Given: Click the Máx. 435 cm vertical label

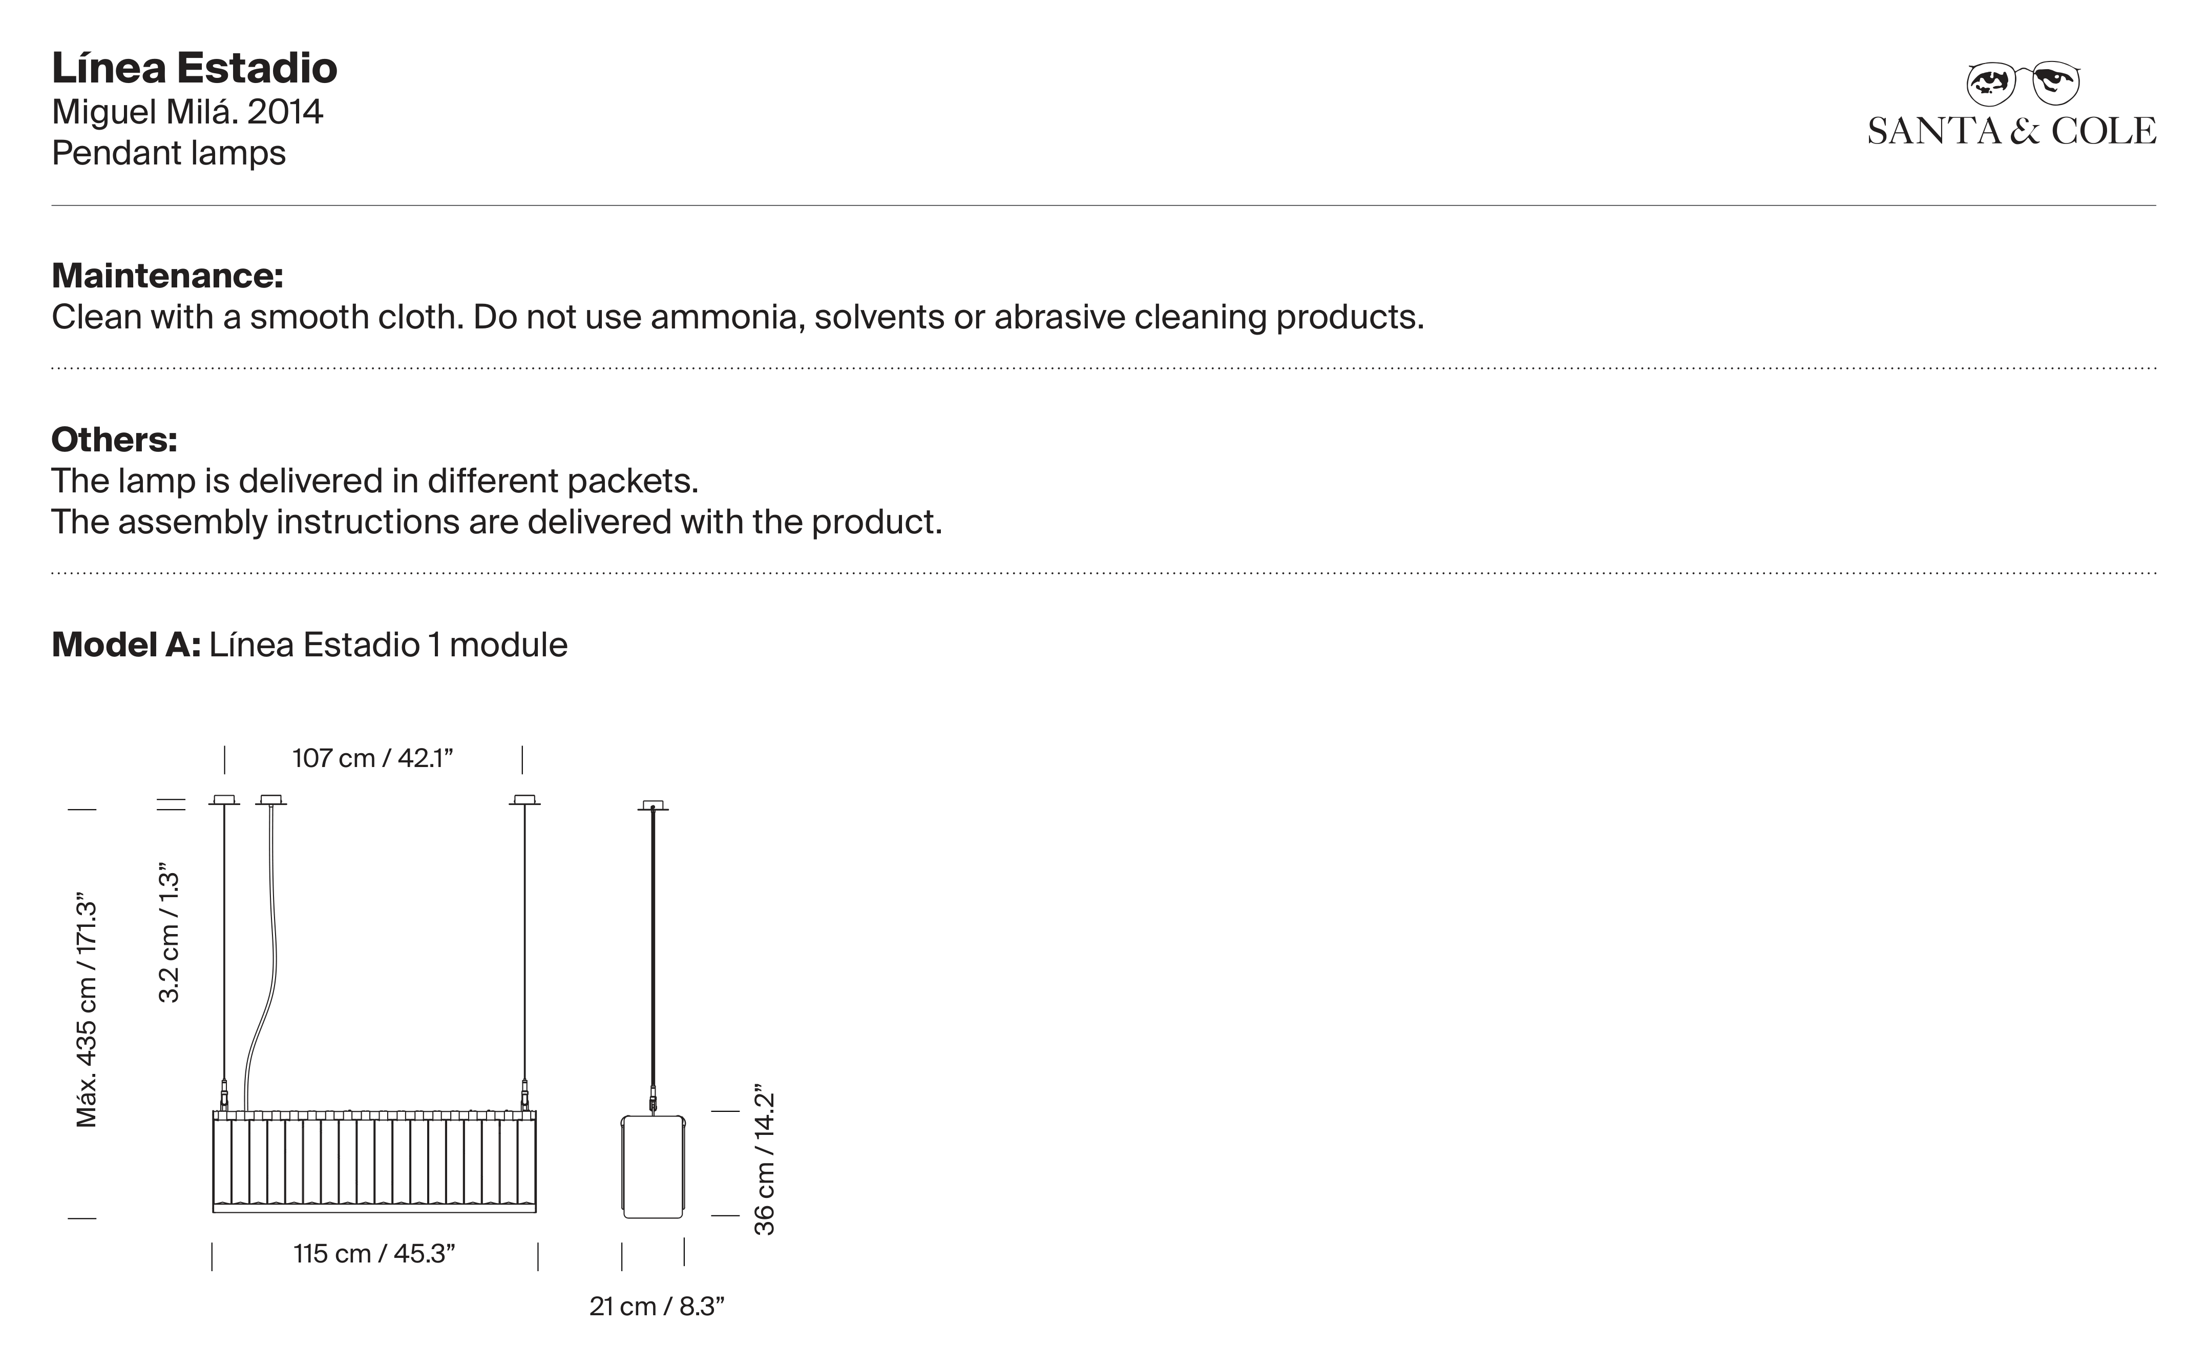Looking at the screenshot, I should [x=86, y=1014].
